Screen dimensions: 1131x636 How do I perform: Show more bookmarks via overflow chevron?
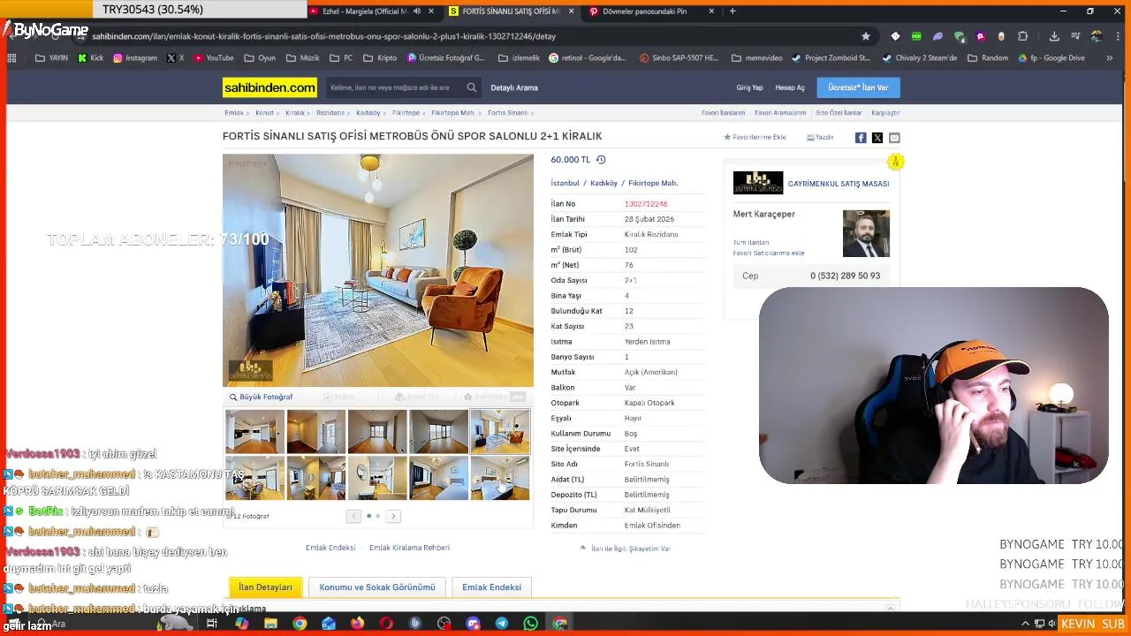(1110, 58)
